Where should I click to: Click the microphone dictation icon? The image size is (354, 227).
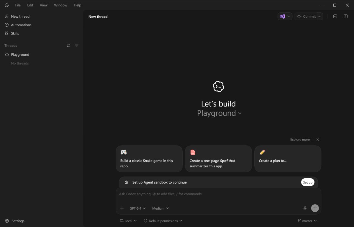pos(305,208)
